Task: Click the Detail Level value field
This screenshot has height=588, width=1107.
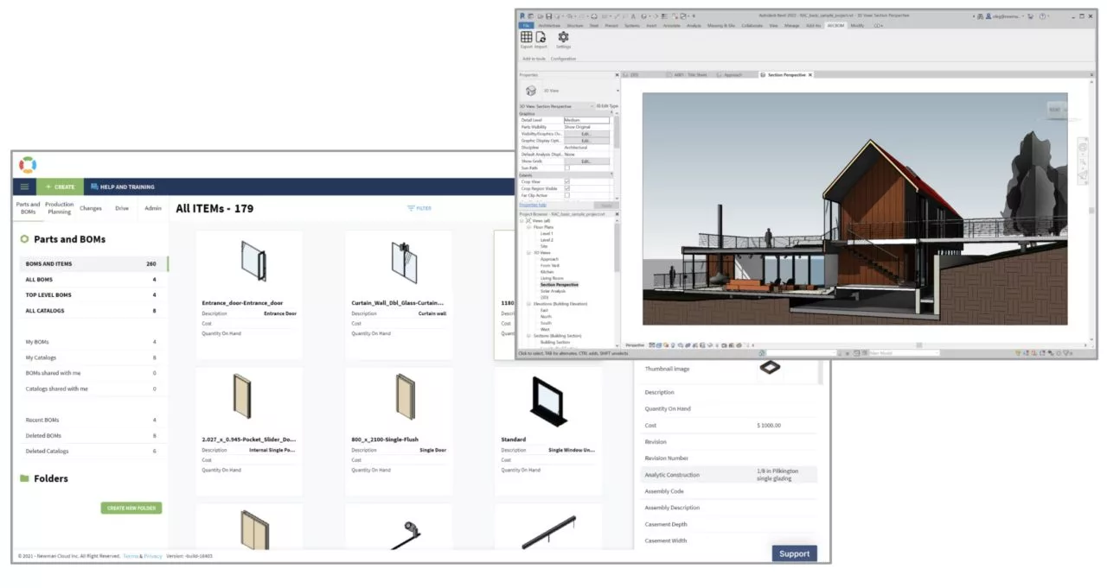Action: coord(586,120)
